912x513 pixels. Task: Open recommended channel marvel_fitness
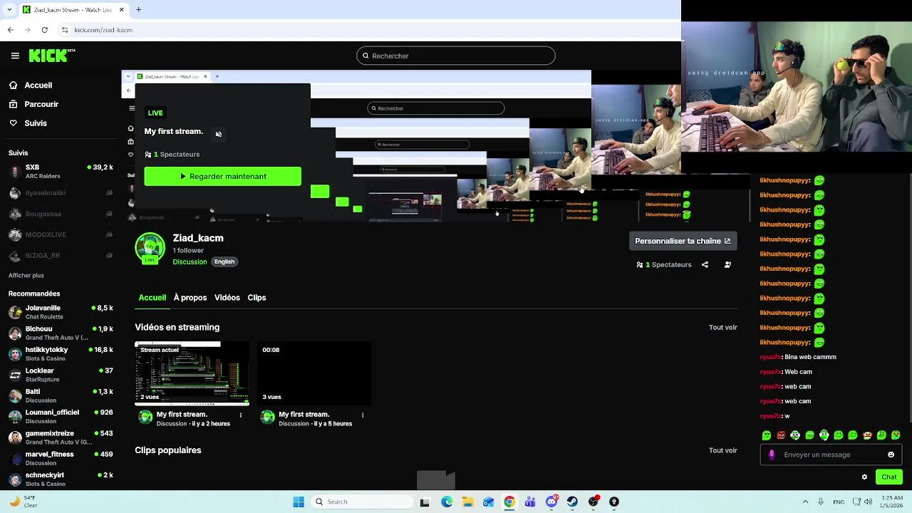pos(61,458)
